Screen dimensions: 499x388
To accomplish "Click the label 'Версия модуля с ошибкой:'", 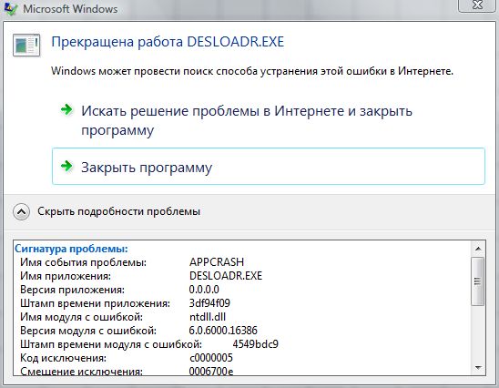I will [88, 331].
